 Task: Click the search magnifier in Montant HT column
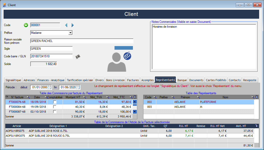coord(85,97)
